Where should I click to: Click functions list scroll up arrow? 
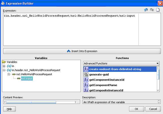click(158, 68)
